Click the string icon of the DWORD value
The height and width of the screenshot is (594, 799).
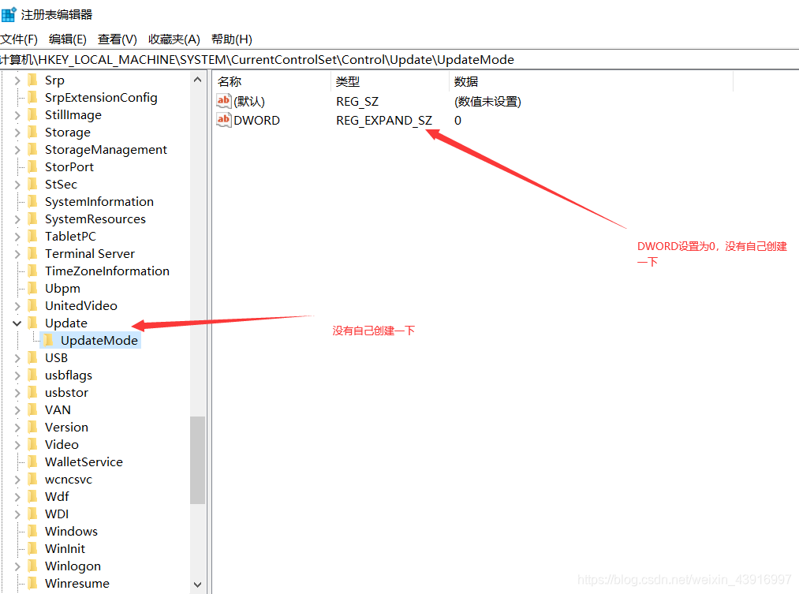click(x=223, y=120)
